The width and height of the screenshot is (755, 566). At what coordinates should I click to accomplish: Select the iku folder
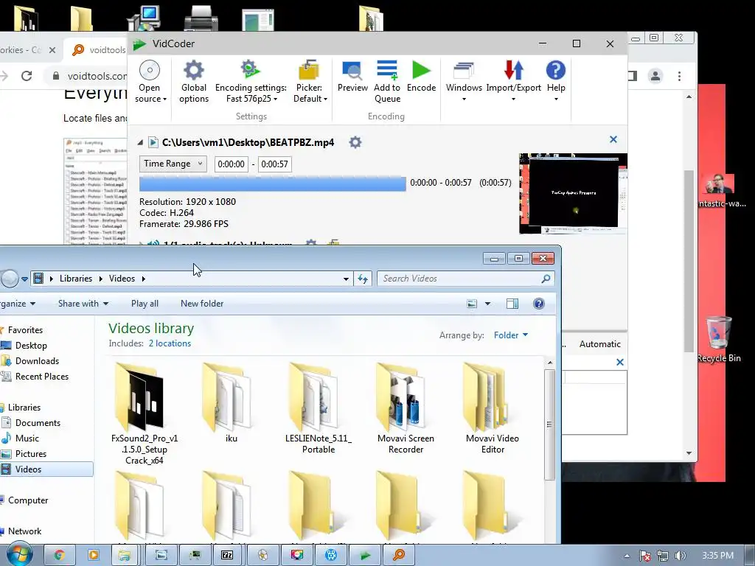(231, 403)
